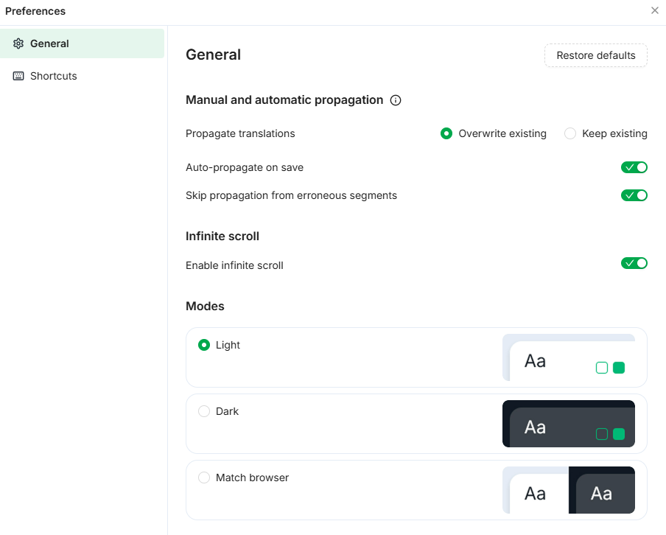Click the Dark theme preview thumbnail
666x535 pixels.
click(x=568, y=424)
